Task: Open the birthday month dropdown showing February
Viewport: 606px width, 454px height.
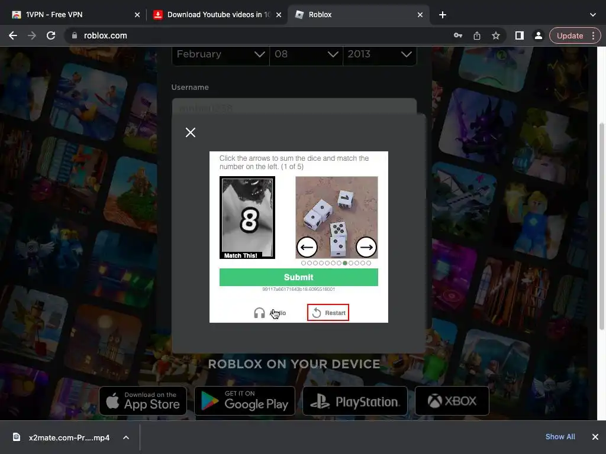Action: (x=220, y=54)
